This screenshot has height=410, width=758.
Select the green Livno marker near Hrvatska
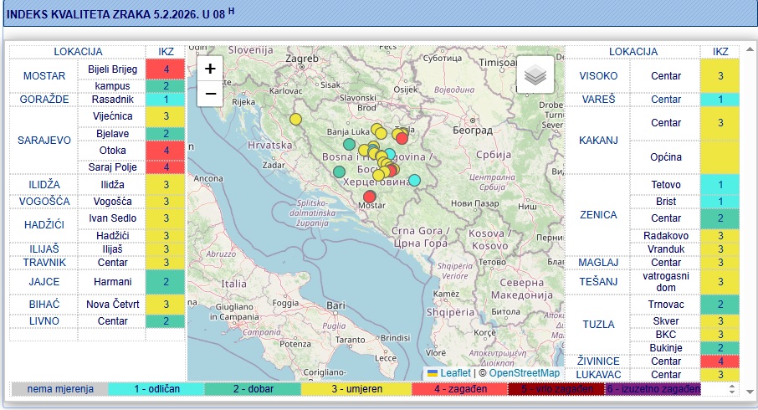[339, 172]
